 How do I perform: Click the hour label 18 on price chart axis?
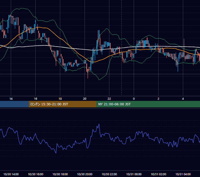pyautogui.click(x=60, y=99)
